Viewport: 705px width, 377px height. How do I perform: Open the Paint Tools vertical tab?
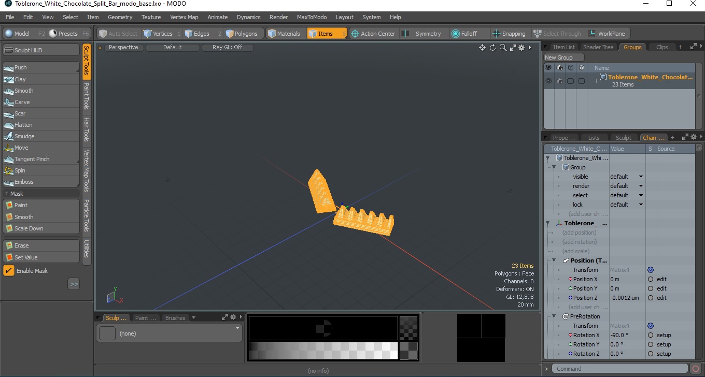coord(87,96)
